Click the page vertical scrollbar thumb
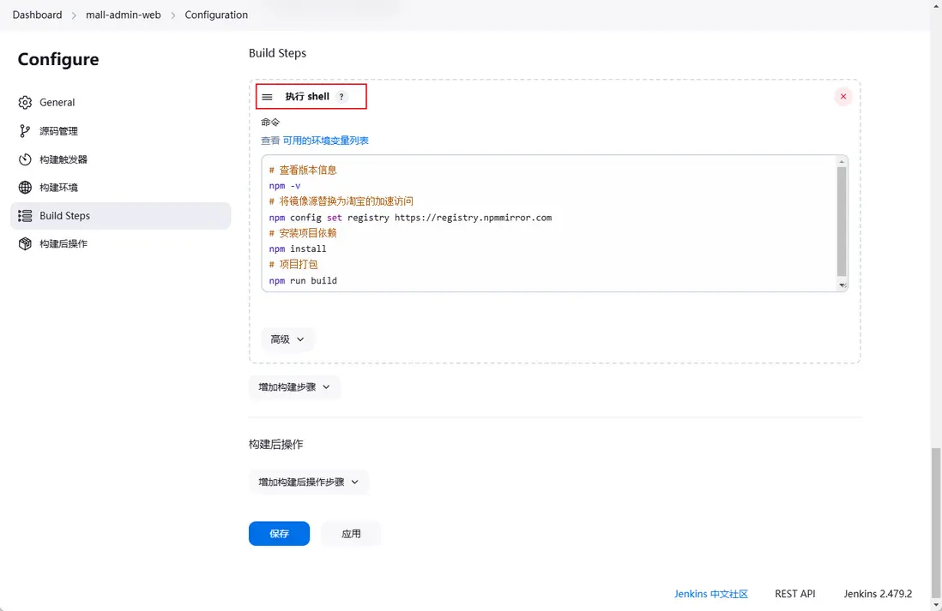The height and width of the screenshot is (611, 942). coord(935,521)
